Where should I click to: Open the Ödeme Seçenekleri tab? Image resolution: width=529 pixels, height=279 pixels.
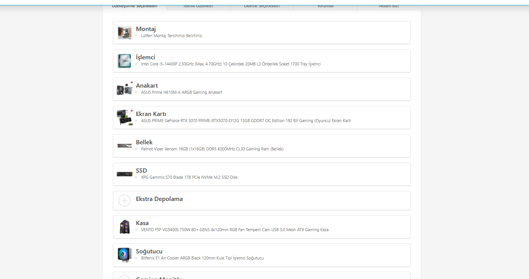click(262, 6)
